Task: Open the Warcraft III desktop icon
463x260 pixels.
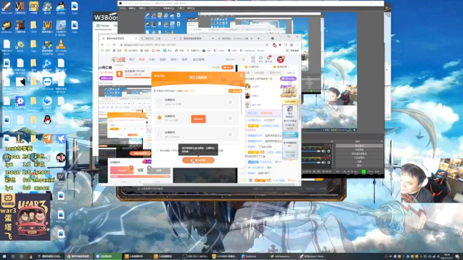Action: point(47,27)
